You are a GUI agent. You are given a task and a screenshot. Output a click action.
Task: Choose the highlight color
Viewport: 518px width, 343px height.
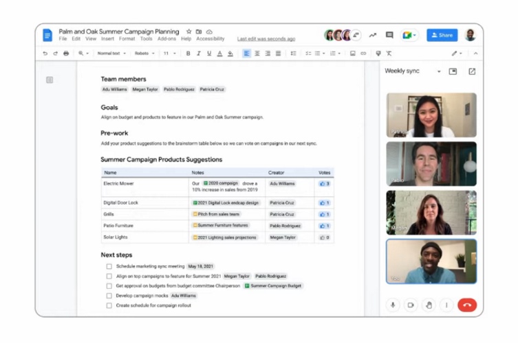click(230, 54)
